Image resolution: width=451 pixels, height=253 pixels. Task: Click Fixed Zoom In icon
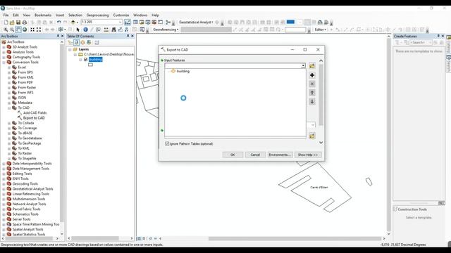pos(32,30)
